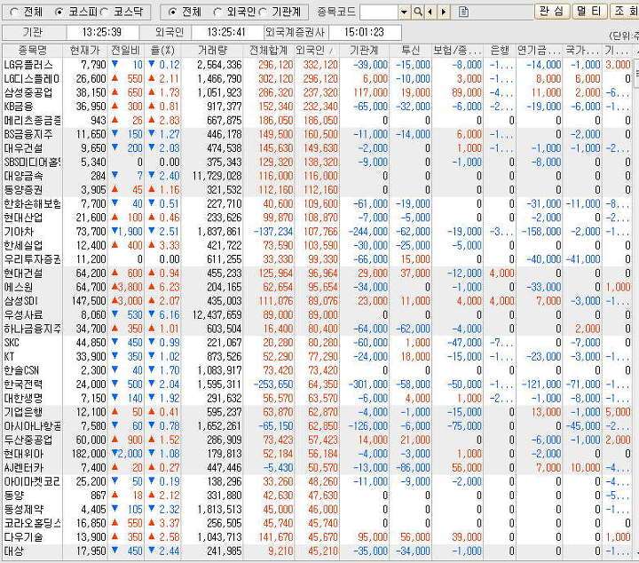
Task: Select the 코스피 radio button
Action: coord(59,12)
